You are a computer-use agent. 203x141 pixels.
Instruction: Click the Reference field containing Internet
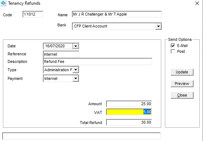click(x=61, y=54)
